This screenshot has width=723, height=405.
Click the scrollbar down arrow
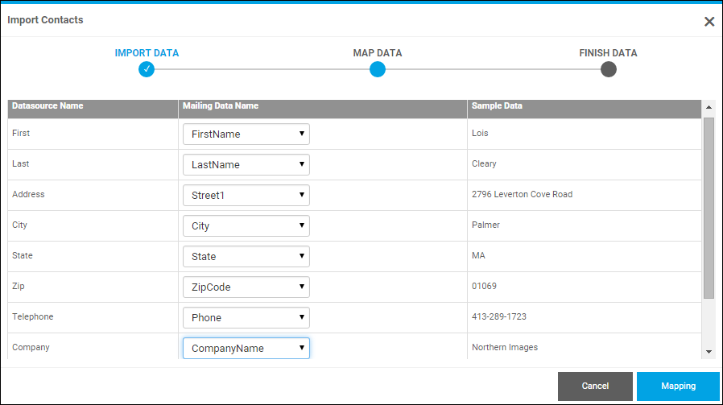pyautogui.click(x=709, y=352)
